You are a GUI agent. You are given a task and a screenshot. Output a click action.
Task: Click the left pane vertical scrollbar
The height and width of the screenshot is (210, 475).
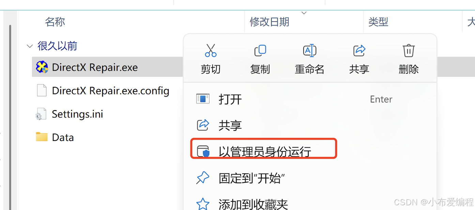click(x=10, y=116)
